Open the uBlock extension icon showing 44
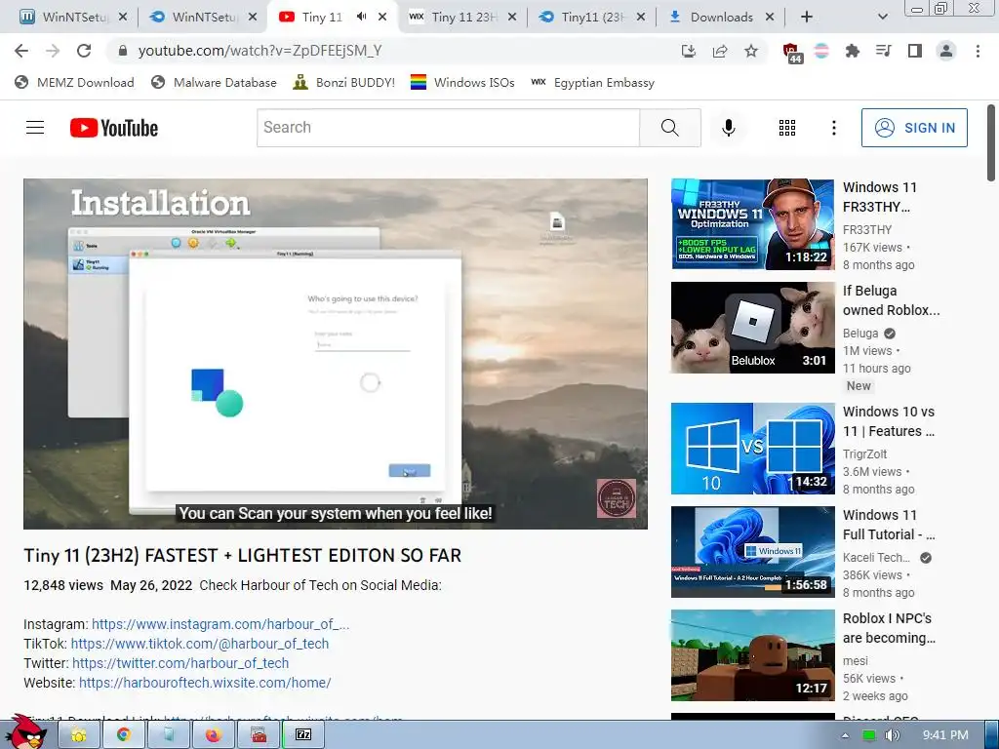 tap(791, 53)
